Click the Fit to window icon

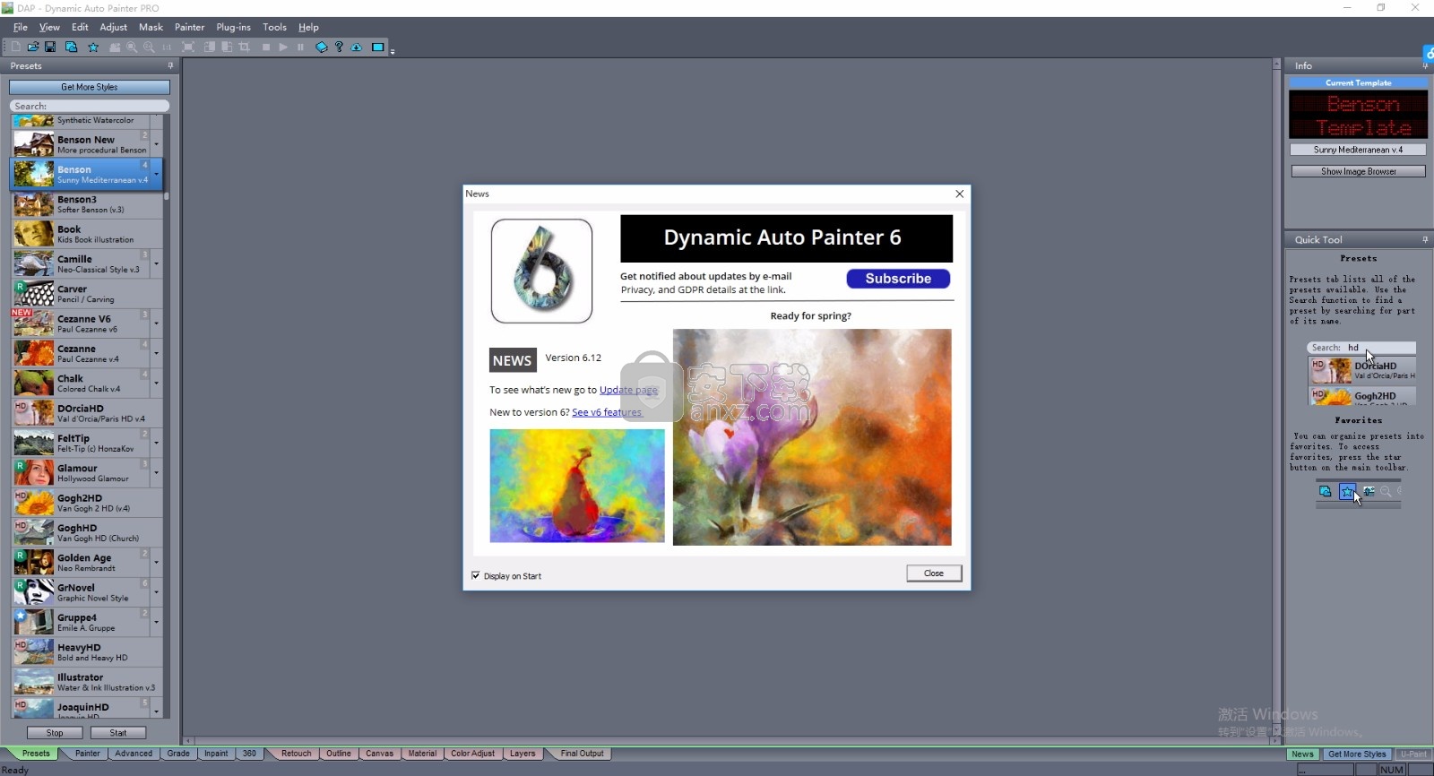coord(188,47)
